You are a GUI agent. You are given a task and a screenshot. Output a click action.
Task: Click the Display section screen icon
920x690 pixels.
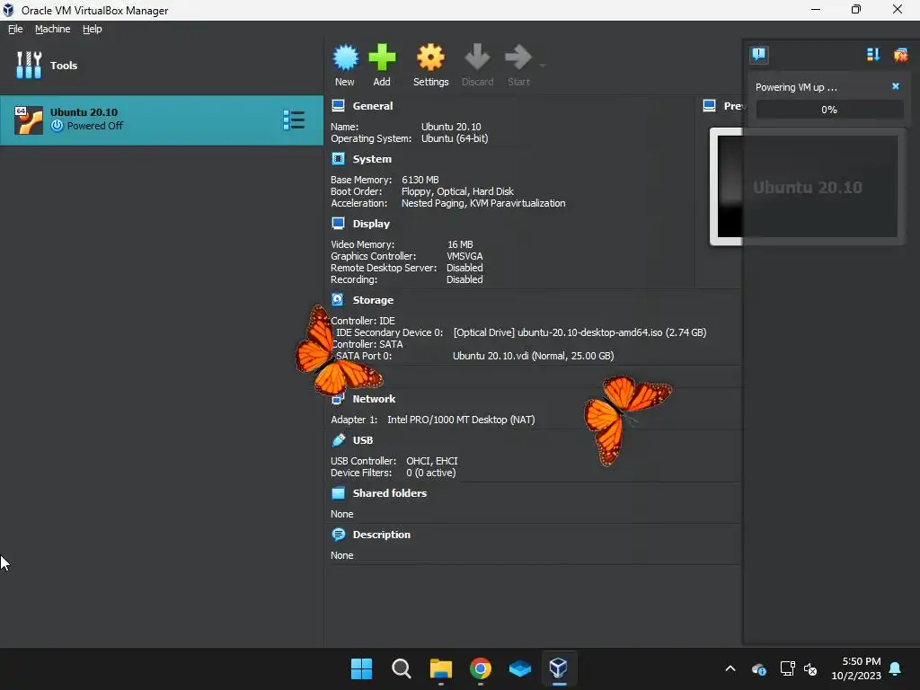click(x=338, y=223)
